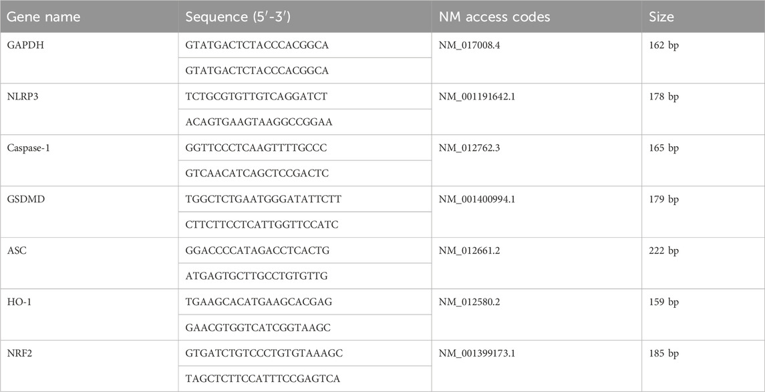Click the NM access codes header
Viewport: 765px width, 392px height.
(x=494, y=17)
